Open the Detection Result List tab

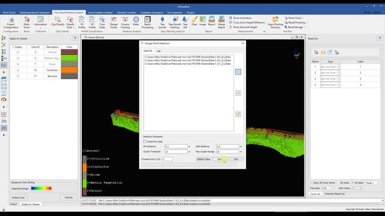click(334, 194)
